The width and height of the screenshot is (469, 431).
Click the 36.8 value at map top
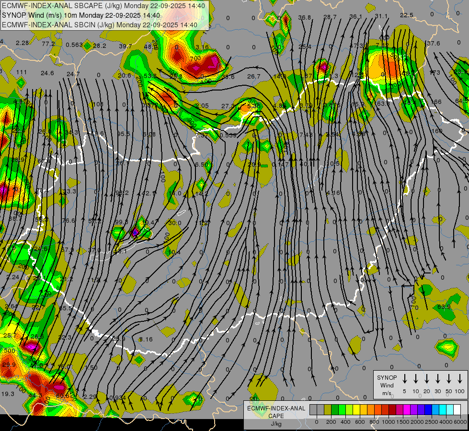305,18
